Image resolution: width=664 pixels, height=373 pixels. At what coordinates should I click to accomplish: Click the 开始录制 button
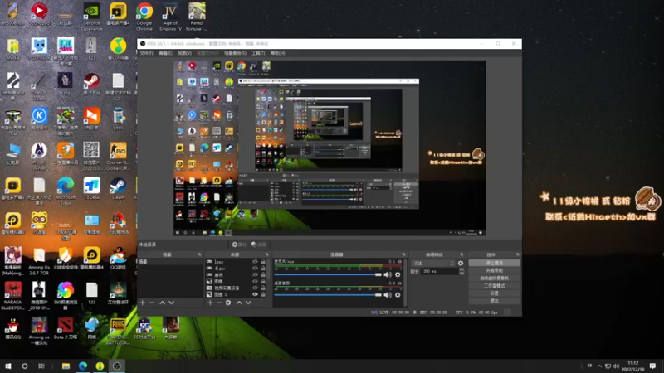[494, 270]
